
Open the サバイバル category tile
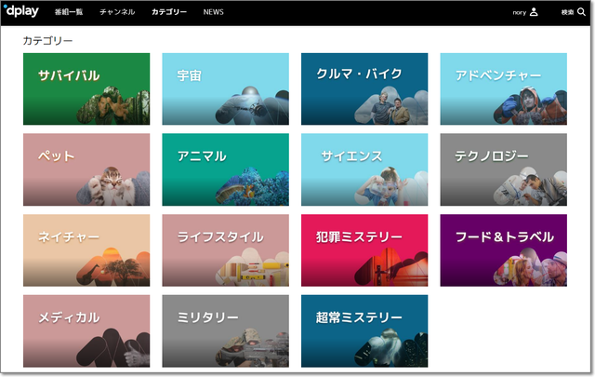[x=86, y=88]
